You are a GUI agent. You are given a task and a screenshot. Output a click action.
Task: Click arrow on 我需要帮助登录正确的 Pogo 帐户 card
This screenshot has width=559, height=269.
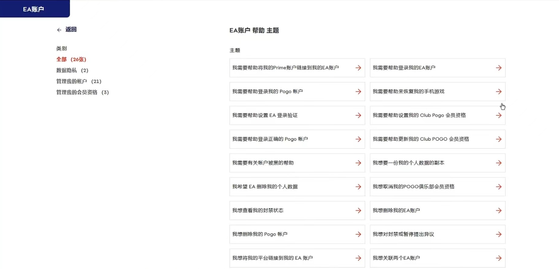tap(358, 139)
